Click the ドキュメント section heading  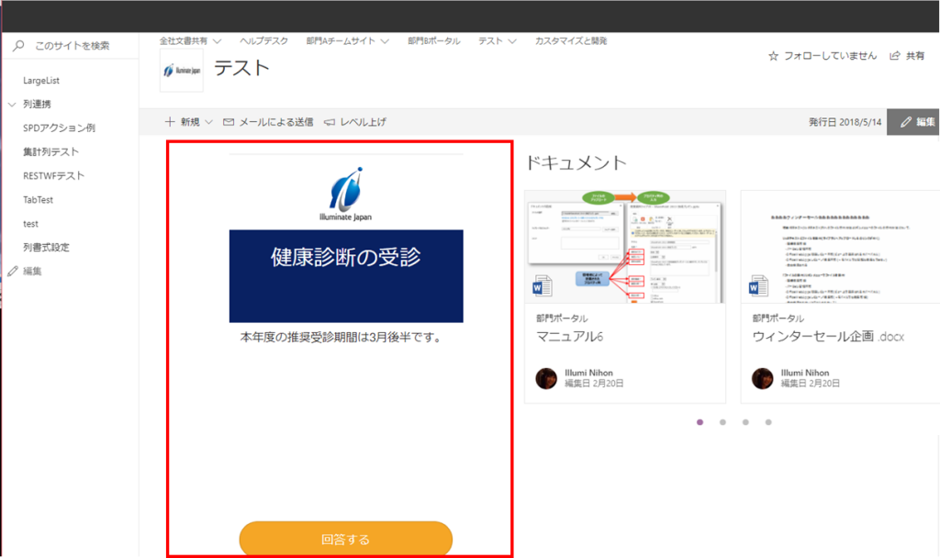coord(576,163)
